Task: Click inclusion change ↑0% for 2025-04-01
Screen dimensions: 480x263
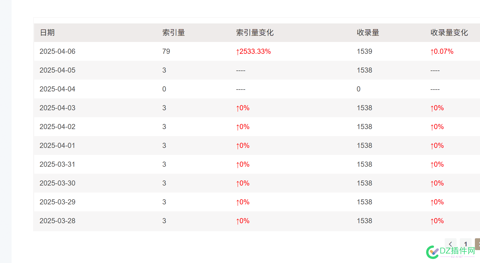Action: coord(437,145)
